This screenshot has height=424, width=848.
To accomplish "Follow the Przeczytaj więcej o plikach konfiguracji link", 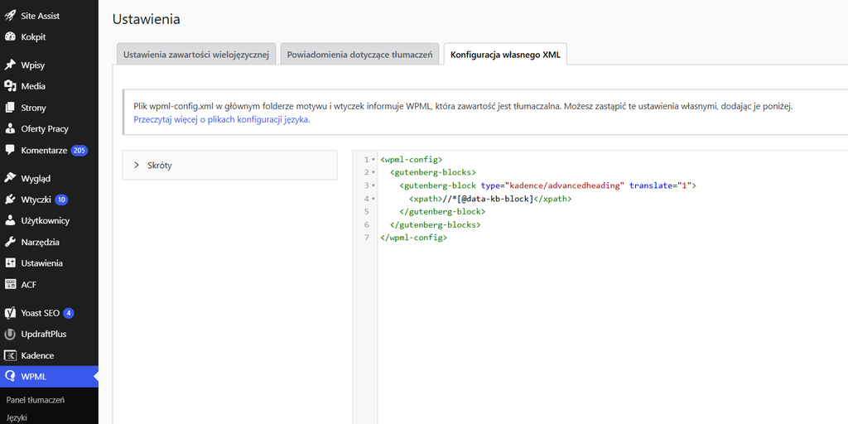I will coord(222,119).
